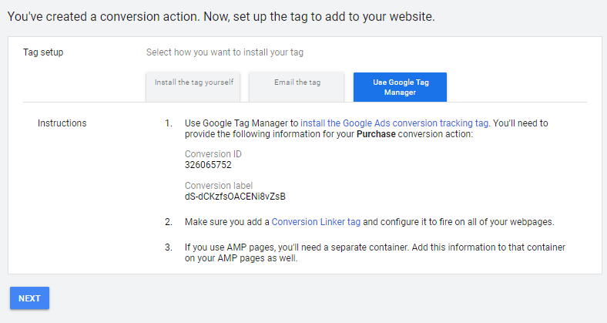Click the Conversion ID number 326065752
This screenshot has width=607, height=323.
(x=208, y=165)
